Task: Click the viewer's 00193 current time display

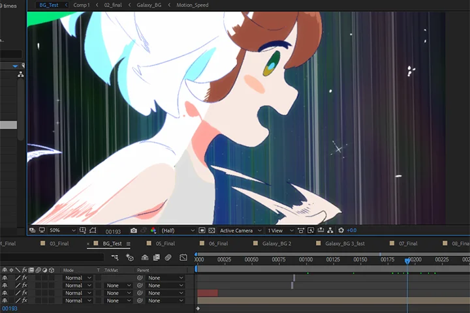Action: pos(113,231)
